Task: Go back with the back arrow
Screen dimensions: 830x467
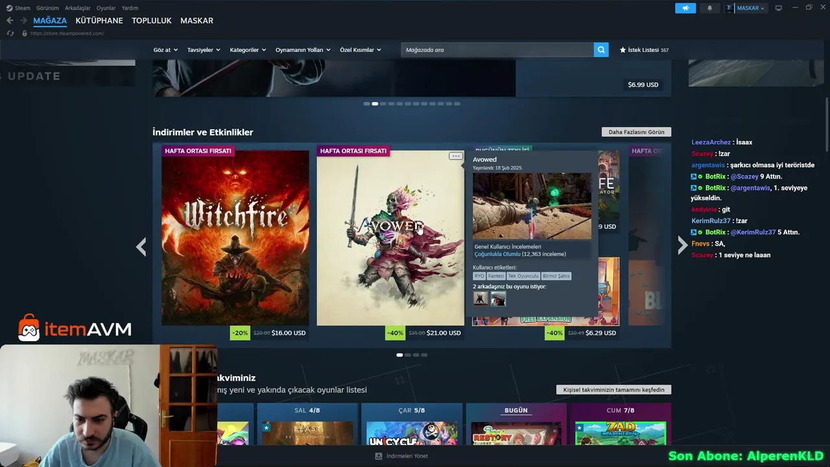Action: tap(10, 21)
